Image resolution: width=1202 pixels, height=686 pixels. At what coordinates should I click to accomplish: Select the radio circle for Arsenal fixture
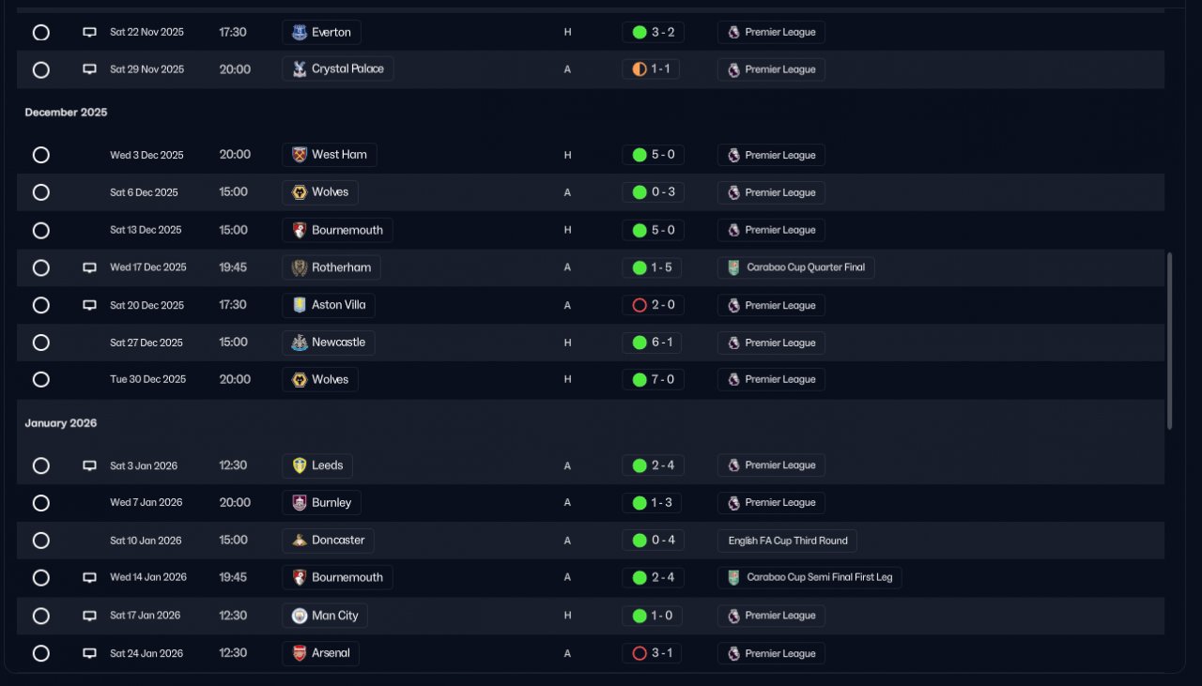41,653
